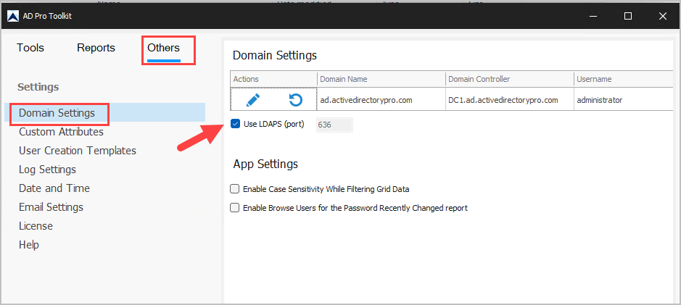Open Email Settings
The height and width of the screenshot is (305, 681).
point(51,207)
